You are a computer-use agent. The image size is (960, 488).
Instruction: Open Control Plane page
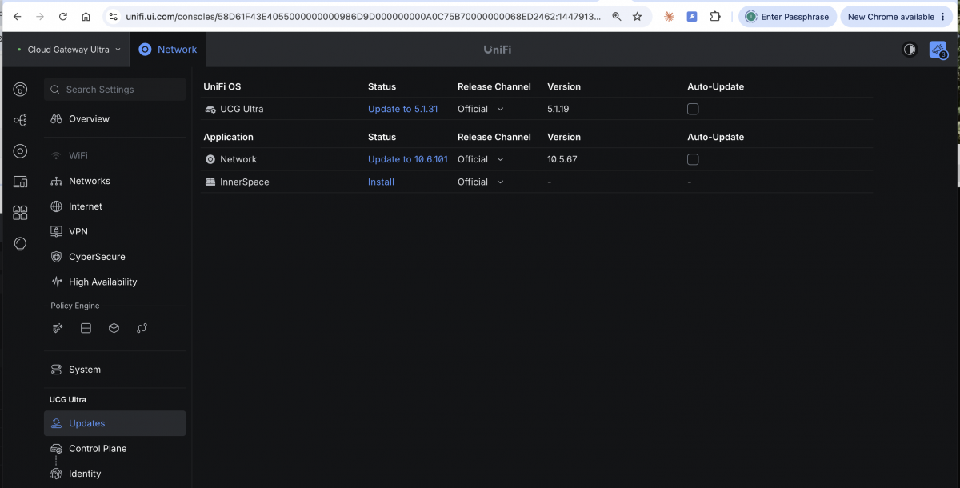[x=114, y=448]
